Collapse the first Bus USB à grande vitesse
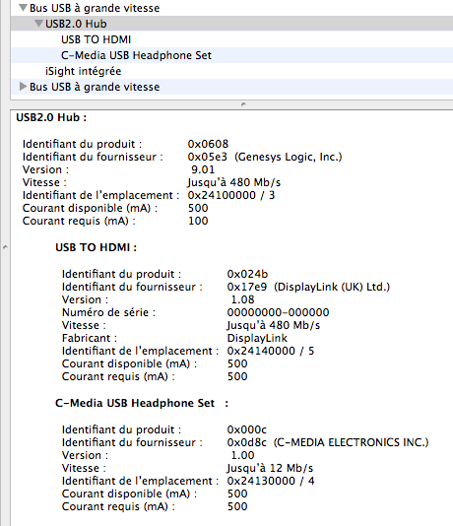 tap(23, 7)
